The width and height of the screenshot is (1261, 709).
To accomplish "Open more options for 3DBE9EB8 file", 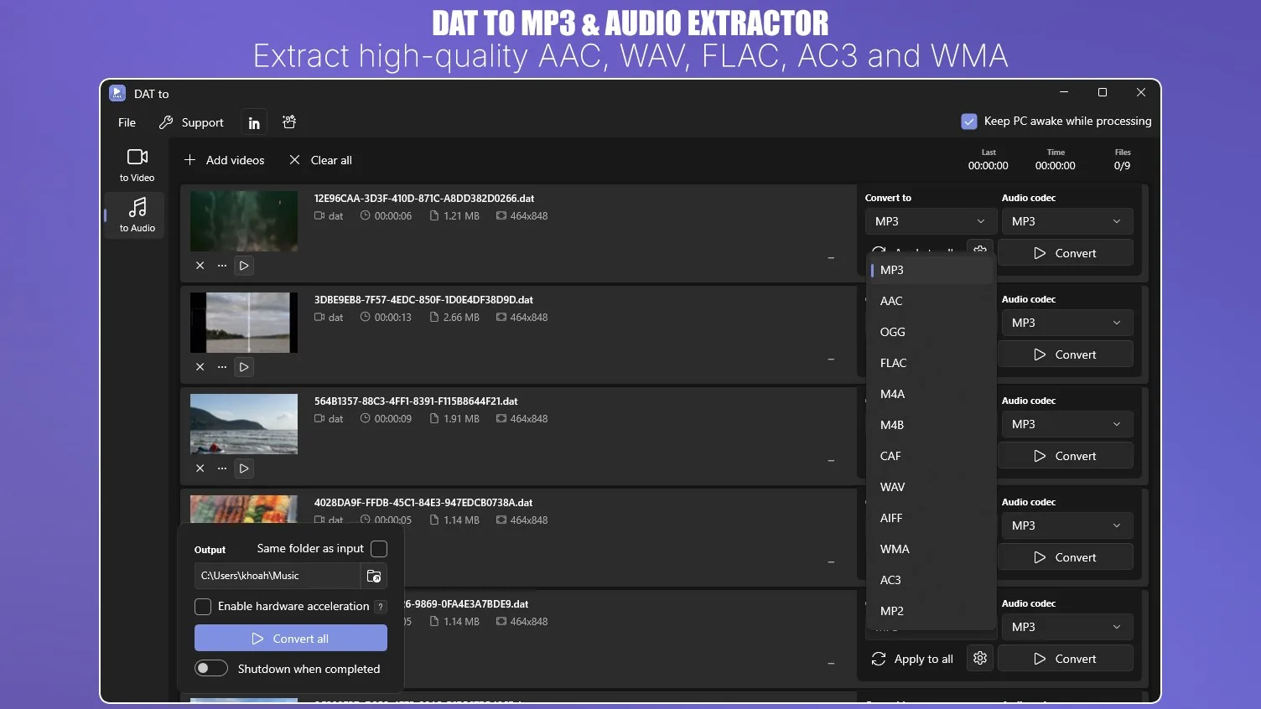I will 222,367.
